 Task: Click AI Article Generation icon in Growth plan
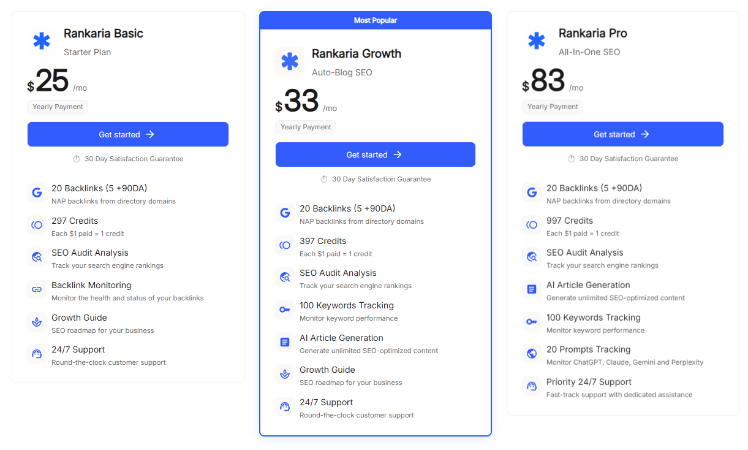285,343
